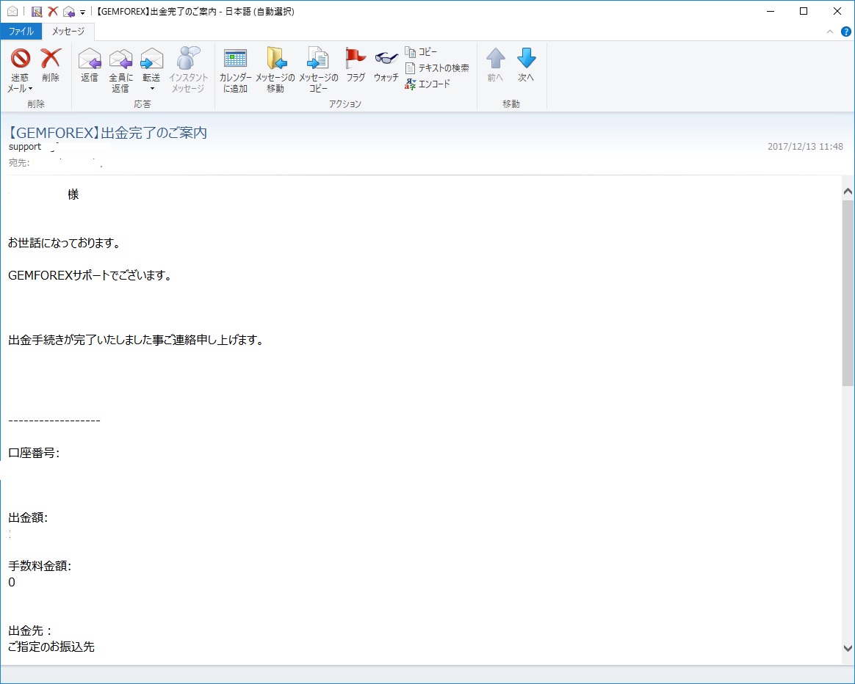Click the sender name 'support'
Image resolution: width=855 pixels, height=684 pixels.
pos(25,147)
